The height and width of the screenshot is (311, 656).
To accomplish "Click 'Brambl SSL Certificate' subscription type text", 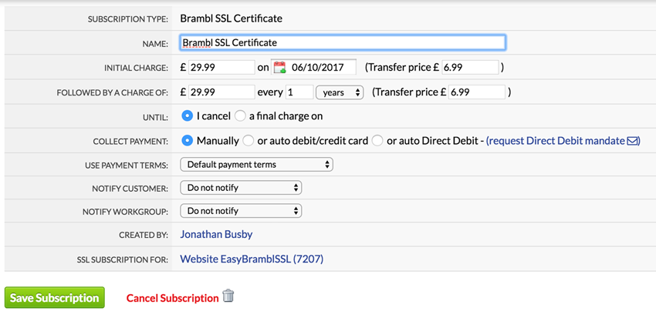I will tap(232, 18).
